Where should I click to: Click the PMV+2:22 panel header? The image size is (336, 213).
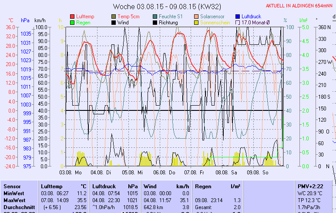[309, 186]
